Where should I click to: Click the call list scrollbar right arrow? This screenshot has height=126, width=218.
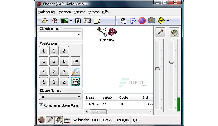coord(150,112)
